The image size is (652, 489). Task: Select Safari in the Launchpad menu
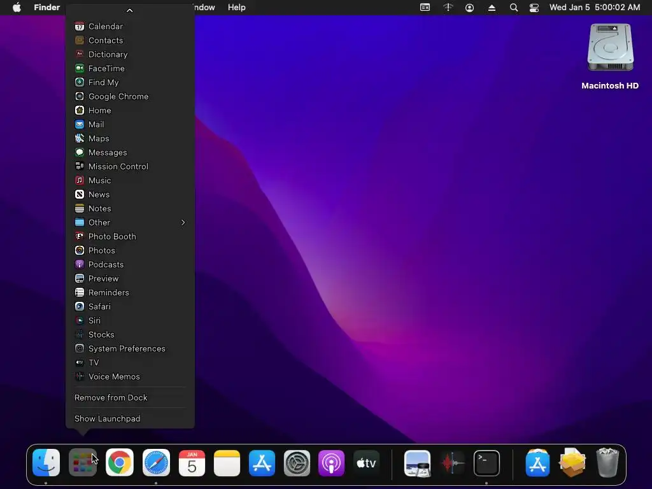(x=130, y=306)
